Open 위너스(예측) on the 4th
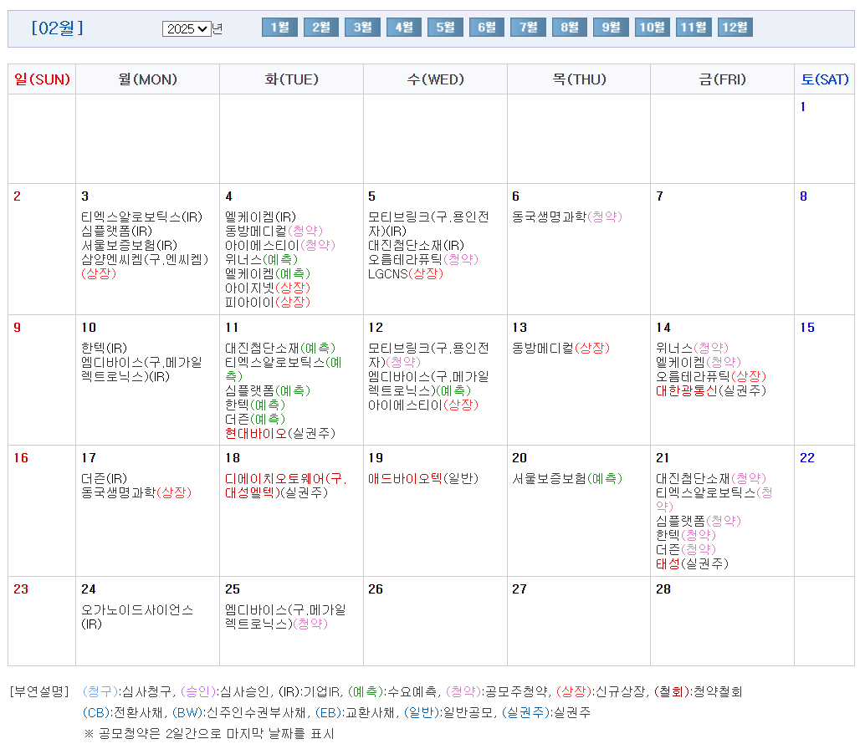This screenshot has width=865, height=744. tap(262, 260)
